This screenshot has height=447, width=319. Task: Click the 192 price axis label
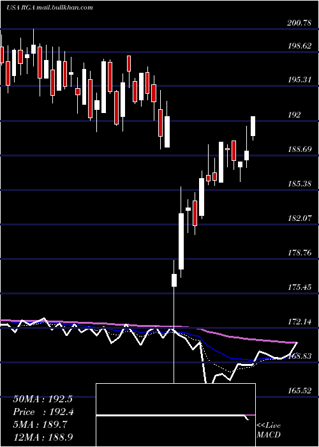(294, 115)
